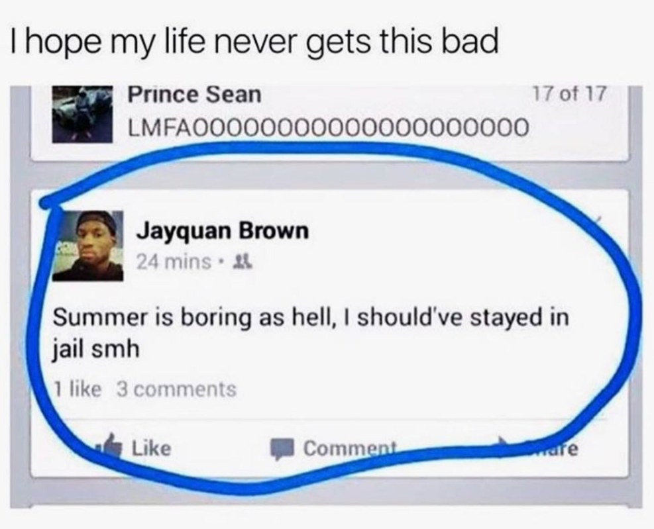Image resolution: width=654 pixels, height=529 pixels.
Task: Click Prince Sean's LMFAO comment text
Action: point(328,126)
